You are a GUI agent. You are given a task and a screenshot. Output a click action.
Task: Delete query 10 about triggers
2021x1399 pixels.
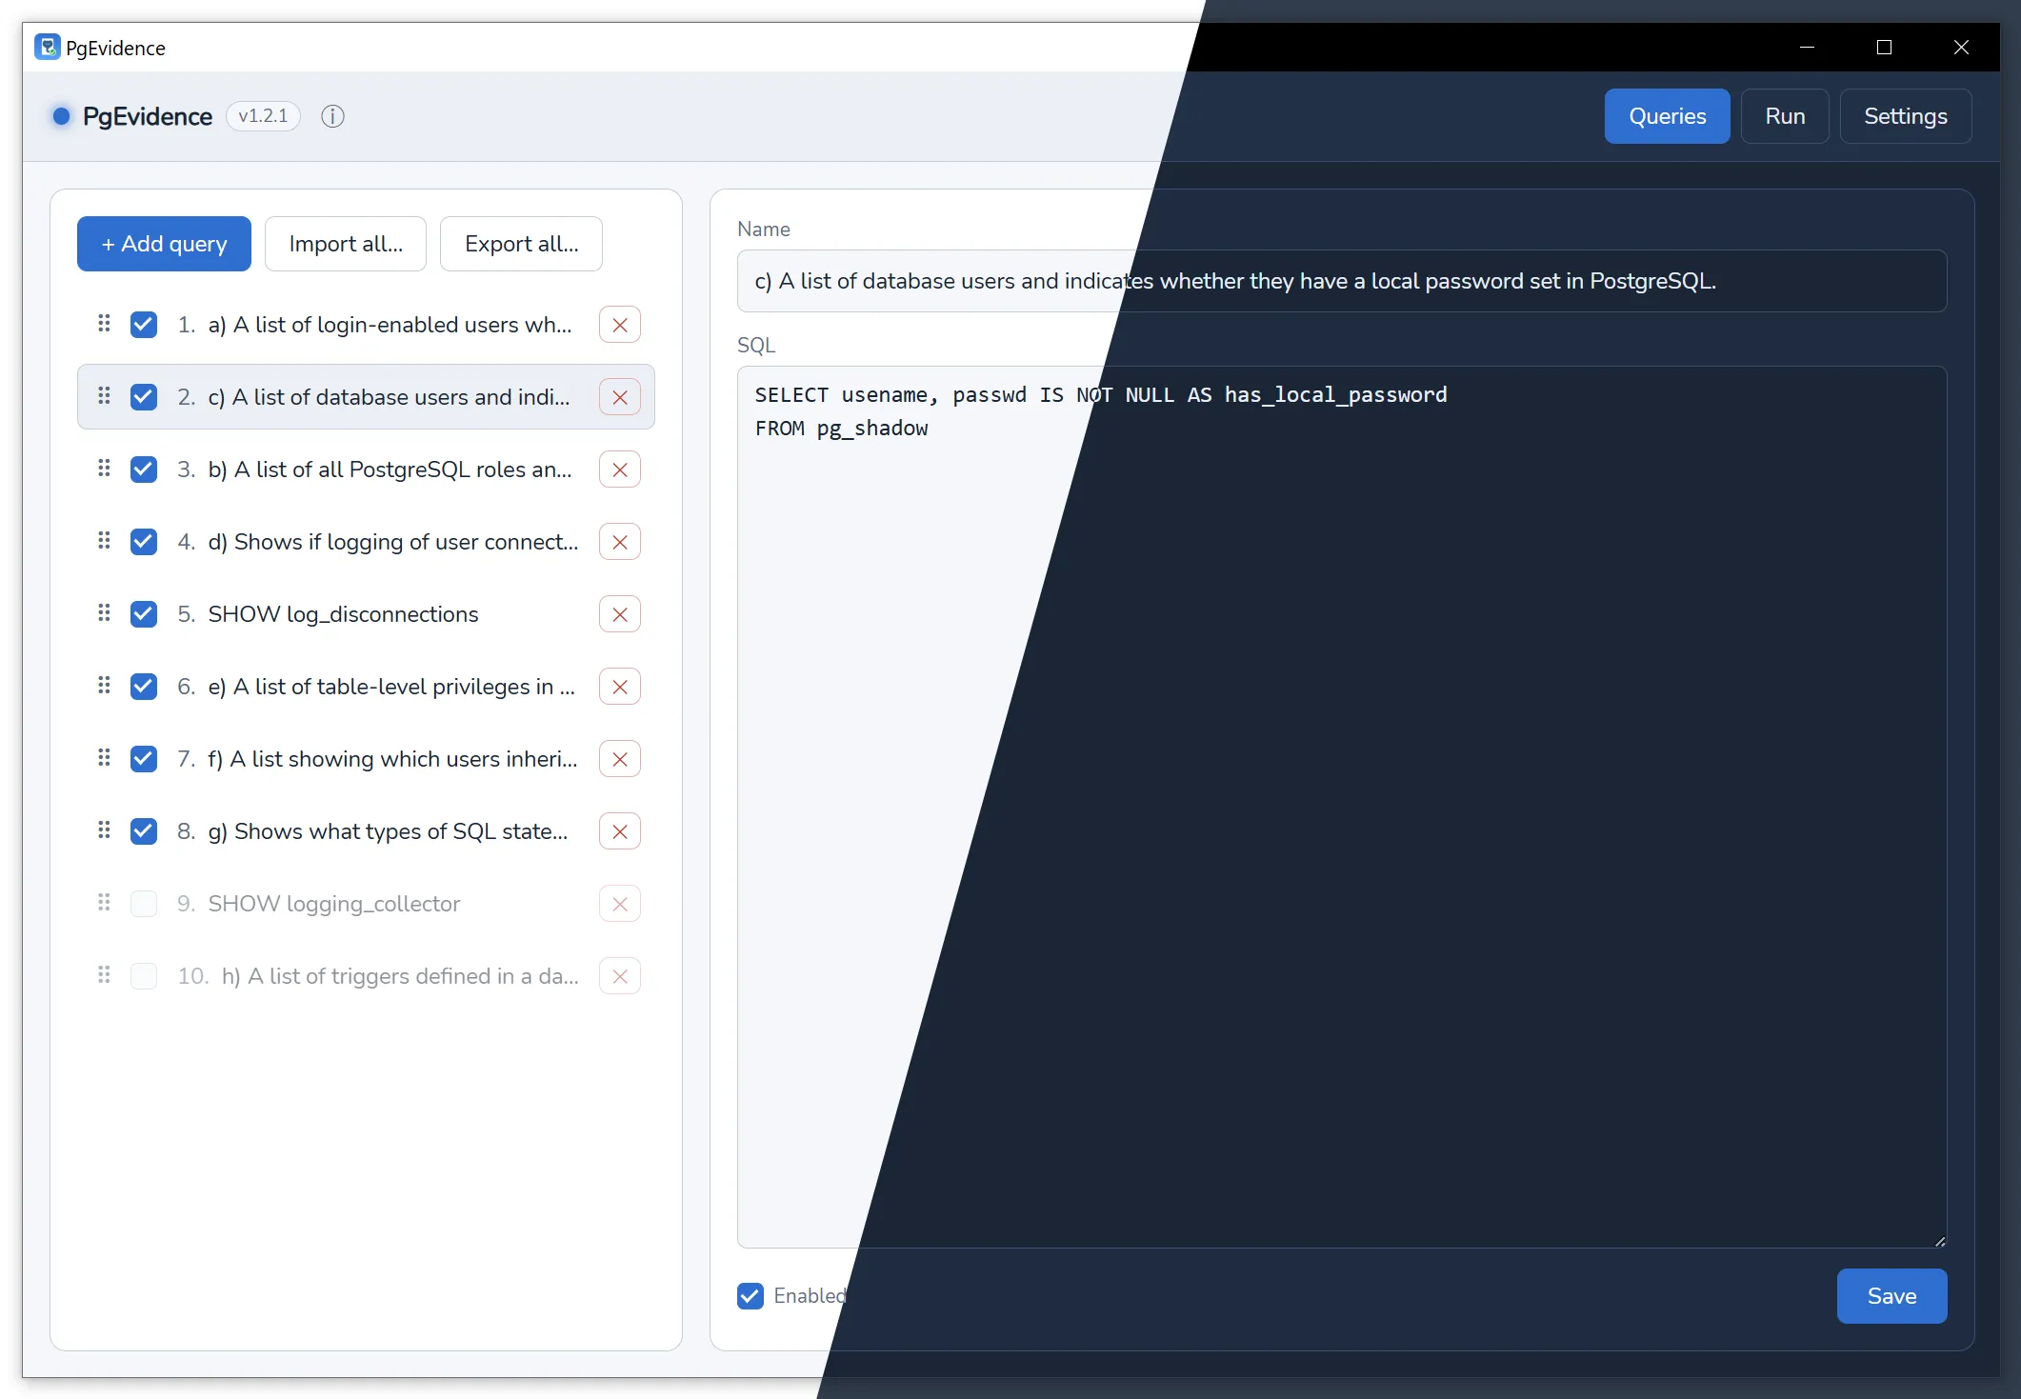620,976
